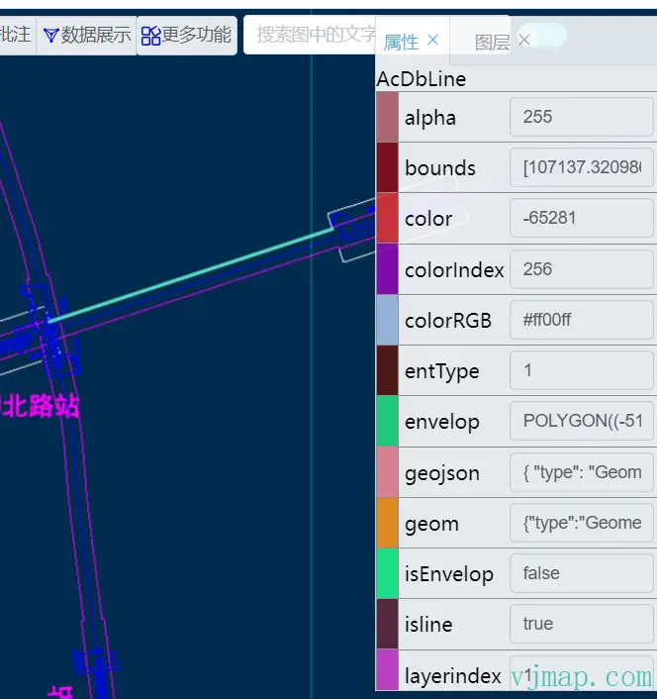The height and width of the screenshot is (699, 657).
Task: Click the entType property label
Action: coord(442,371)
